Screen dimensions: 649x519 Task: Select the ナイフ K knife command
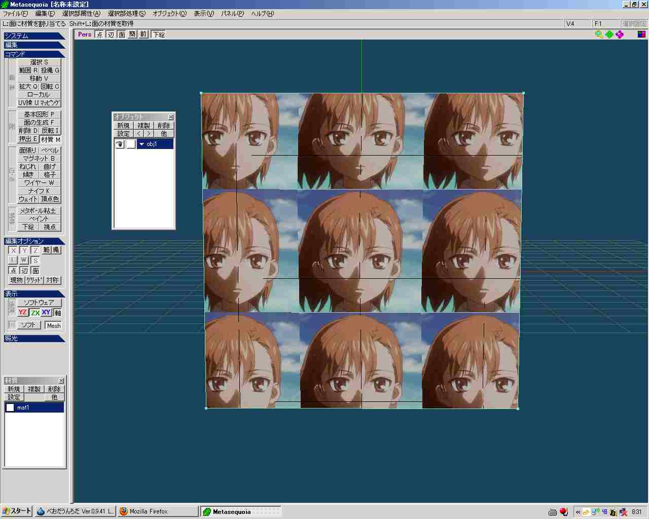pos(39,191)
